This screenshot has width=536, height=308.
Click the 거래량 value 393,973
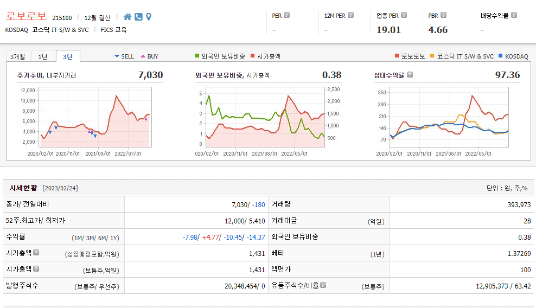tap(519, 205)
